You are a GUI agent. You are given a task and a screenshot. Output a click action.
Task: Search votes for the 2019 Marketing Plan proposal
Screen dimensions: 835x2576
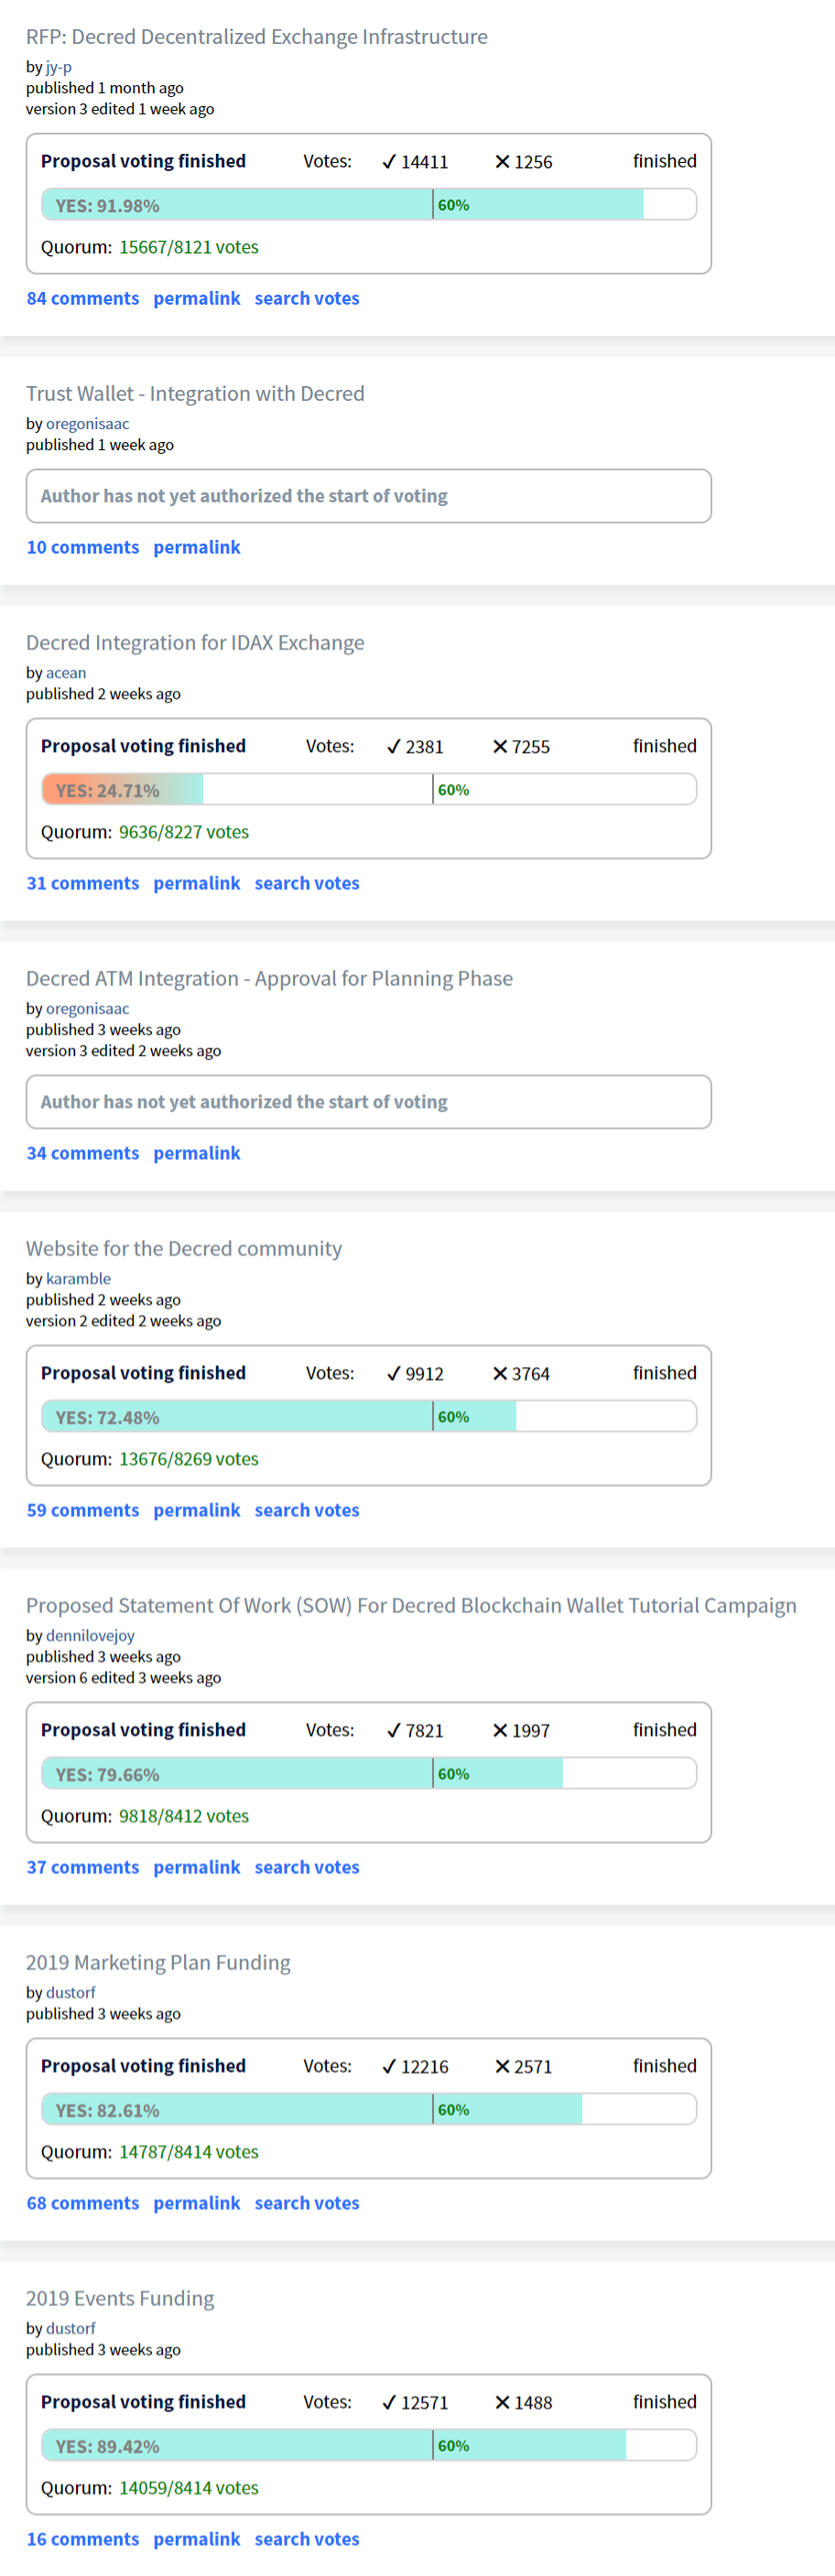(307, 2203)
